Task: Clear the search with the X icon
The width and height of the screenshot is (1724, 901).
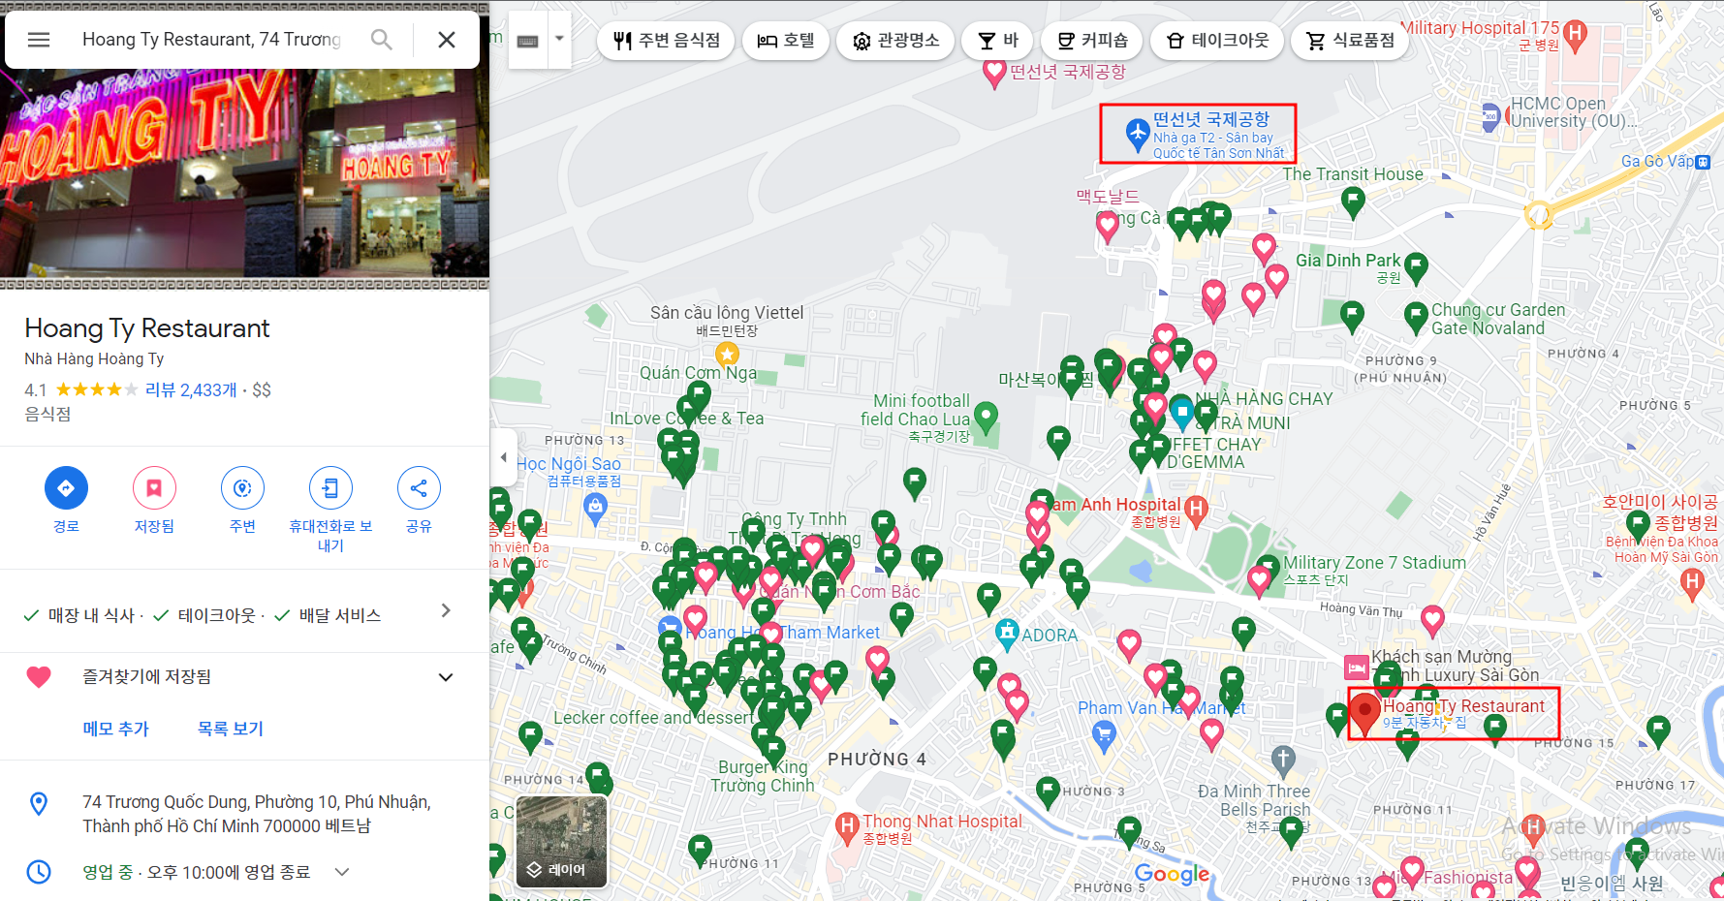Action: 447,40
